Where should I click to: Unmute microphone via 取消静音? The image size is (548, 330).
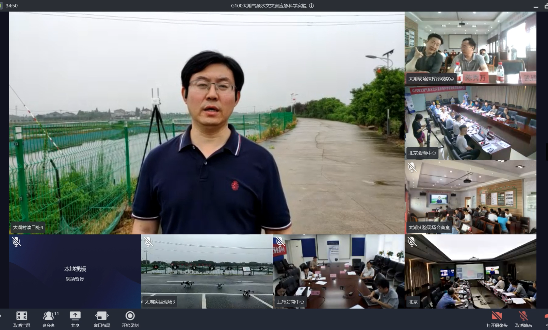[x=523, y=316]
